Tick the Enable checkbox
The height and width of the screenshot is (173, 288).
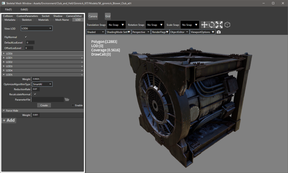73,105
